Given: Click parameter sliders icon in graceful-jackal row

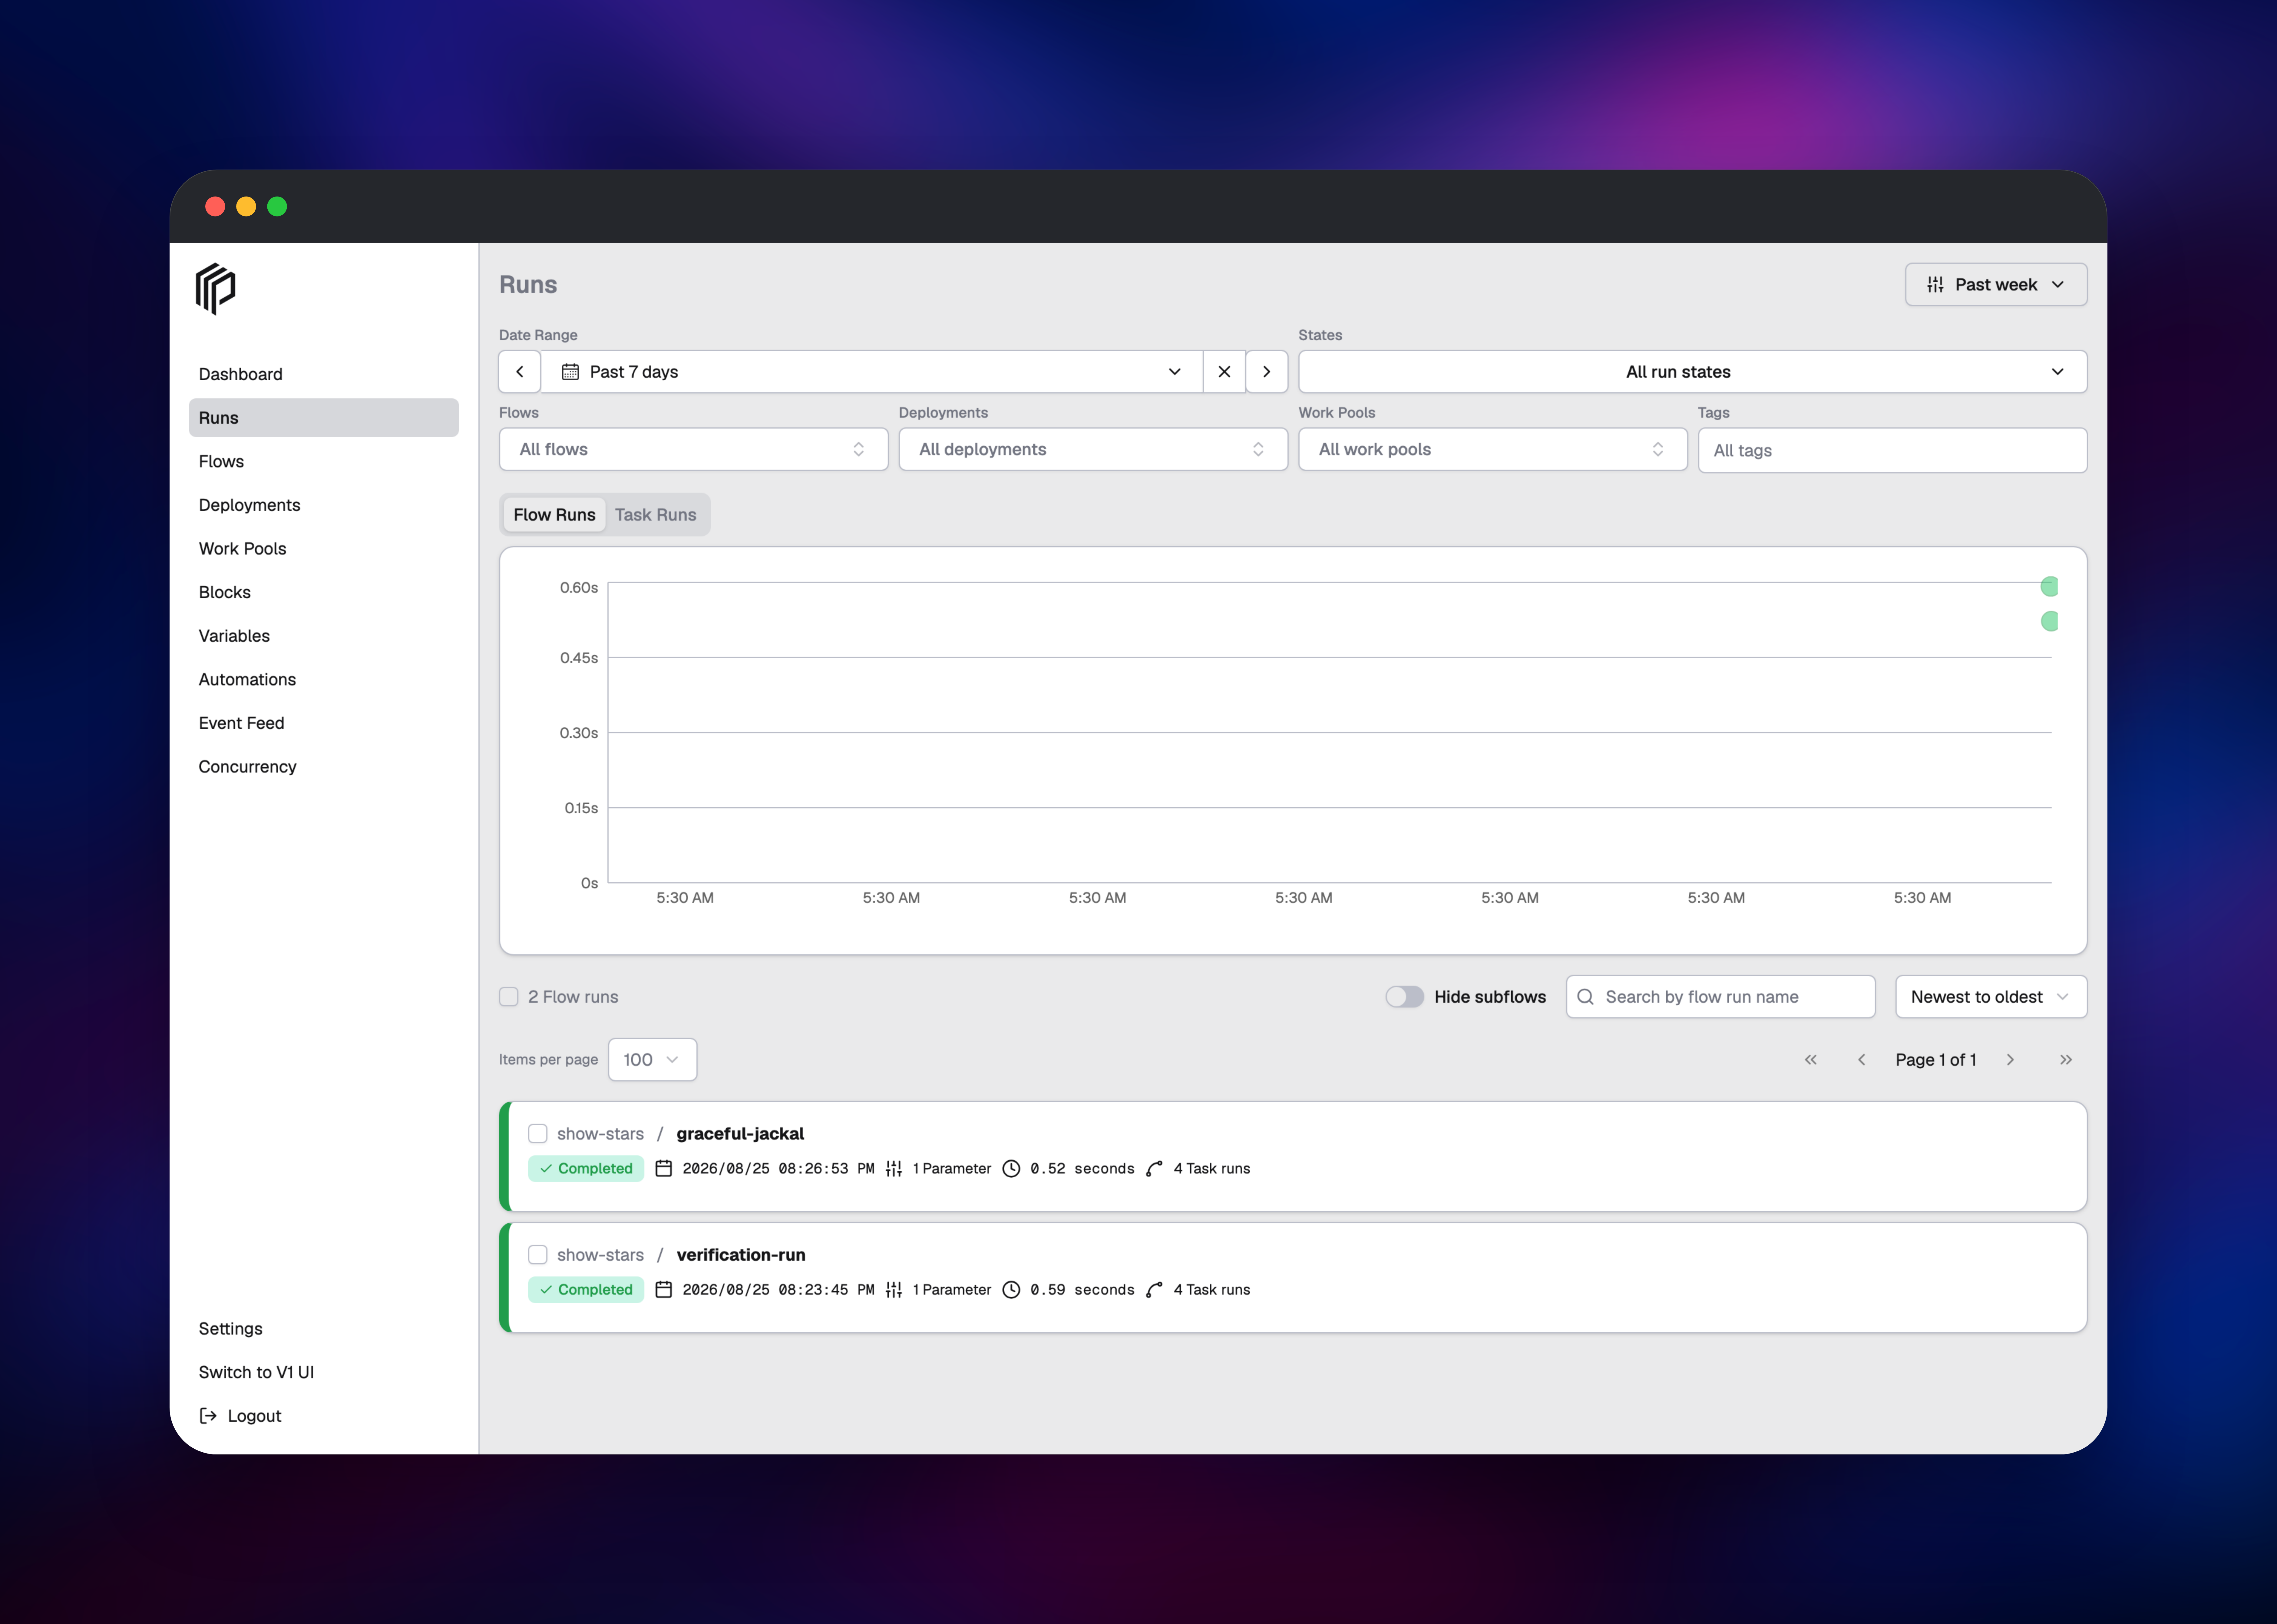Looking at the screenshot, I should (x=894, y=1169).
